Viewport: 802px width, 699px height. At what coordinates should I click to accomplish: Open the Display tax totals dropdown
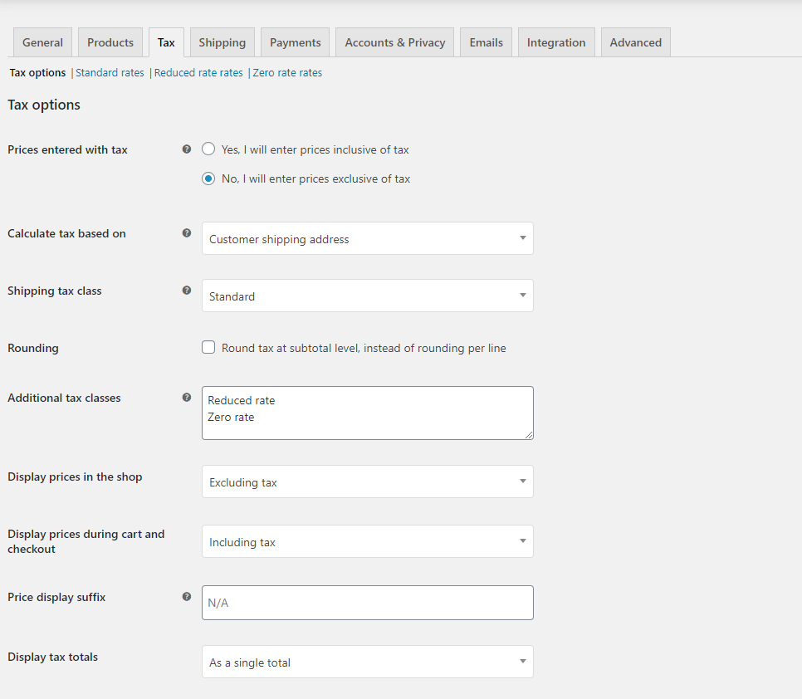(367, 662)
